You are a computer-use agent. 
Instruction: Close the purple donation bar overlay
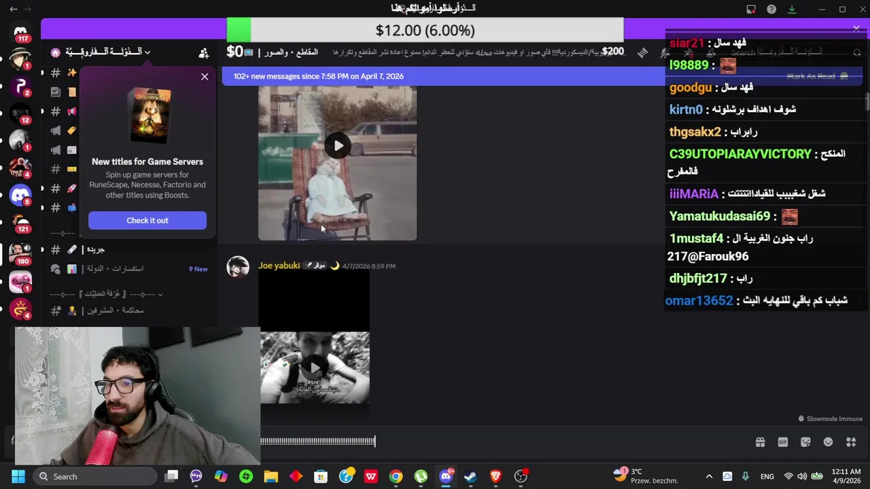[x=856, y=29]
